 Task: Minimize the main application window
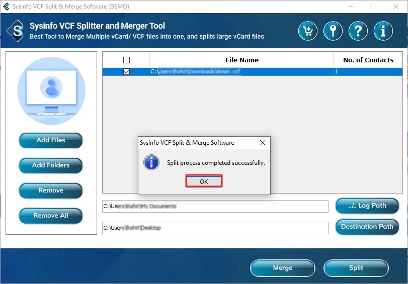tap(350, 7)
